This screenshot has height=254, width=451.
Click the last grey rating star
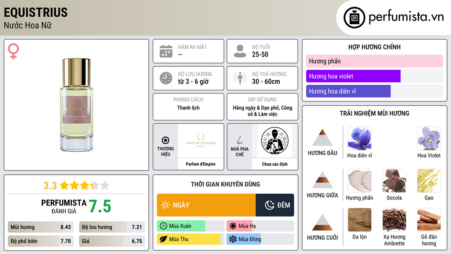pos(105,185)
